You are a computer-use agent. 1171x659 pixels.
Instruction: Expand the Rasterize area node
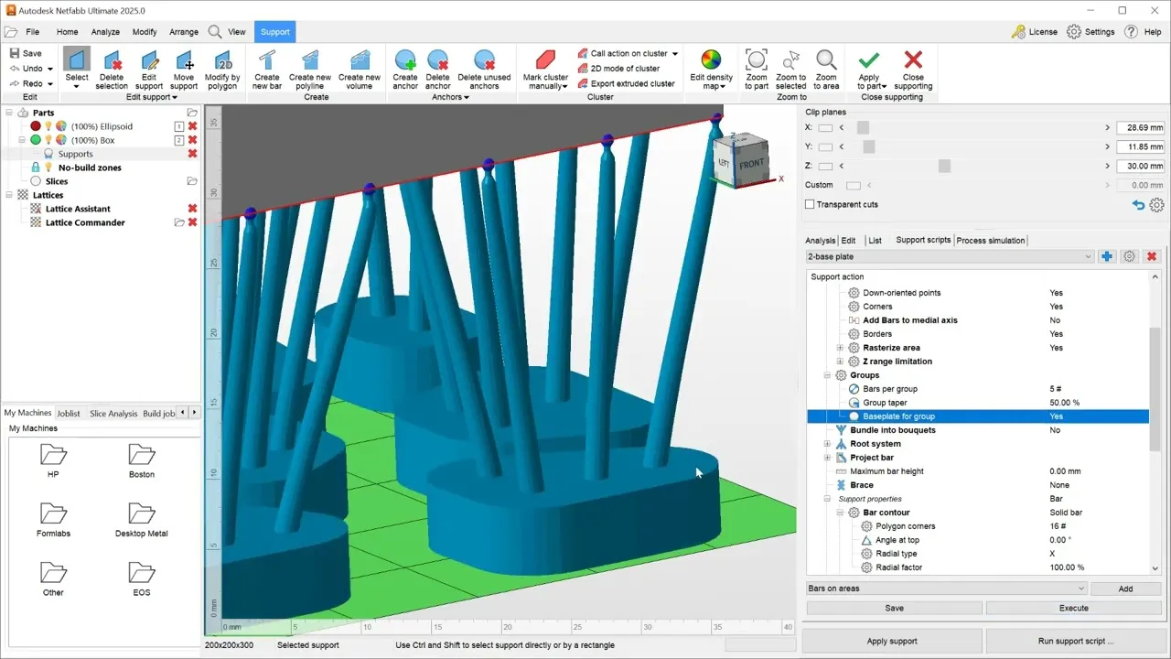click(x=841, y=348)
